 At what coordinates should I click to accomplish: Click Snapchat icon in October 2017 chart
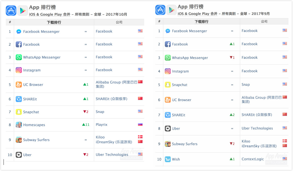coord(19,112)
